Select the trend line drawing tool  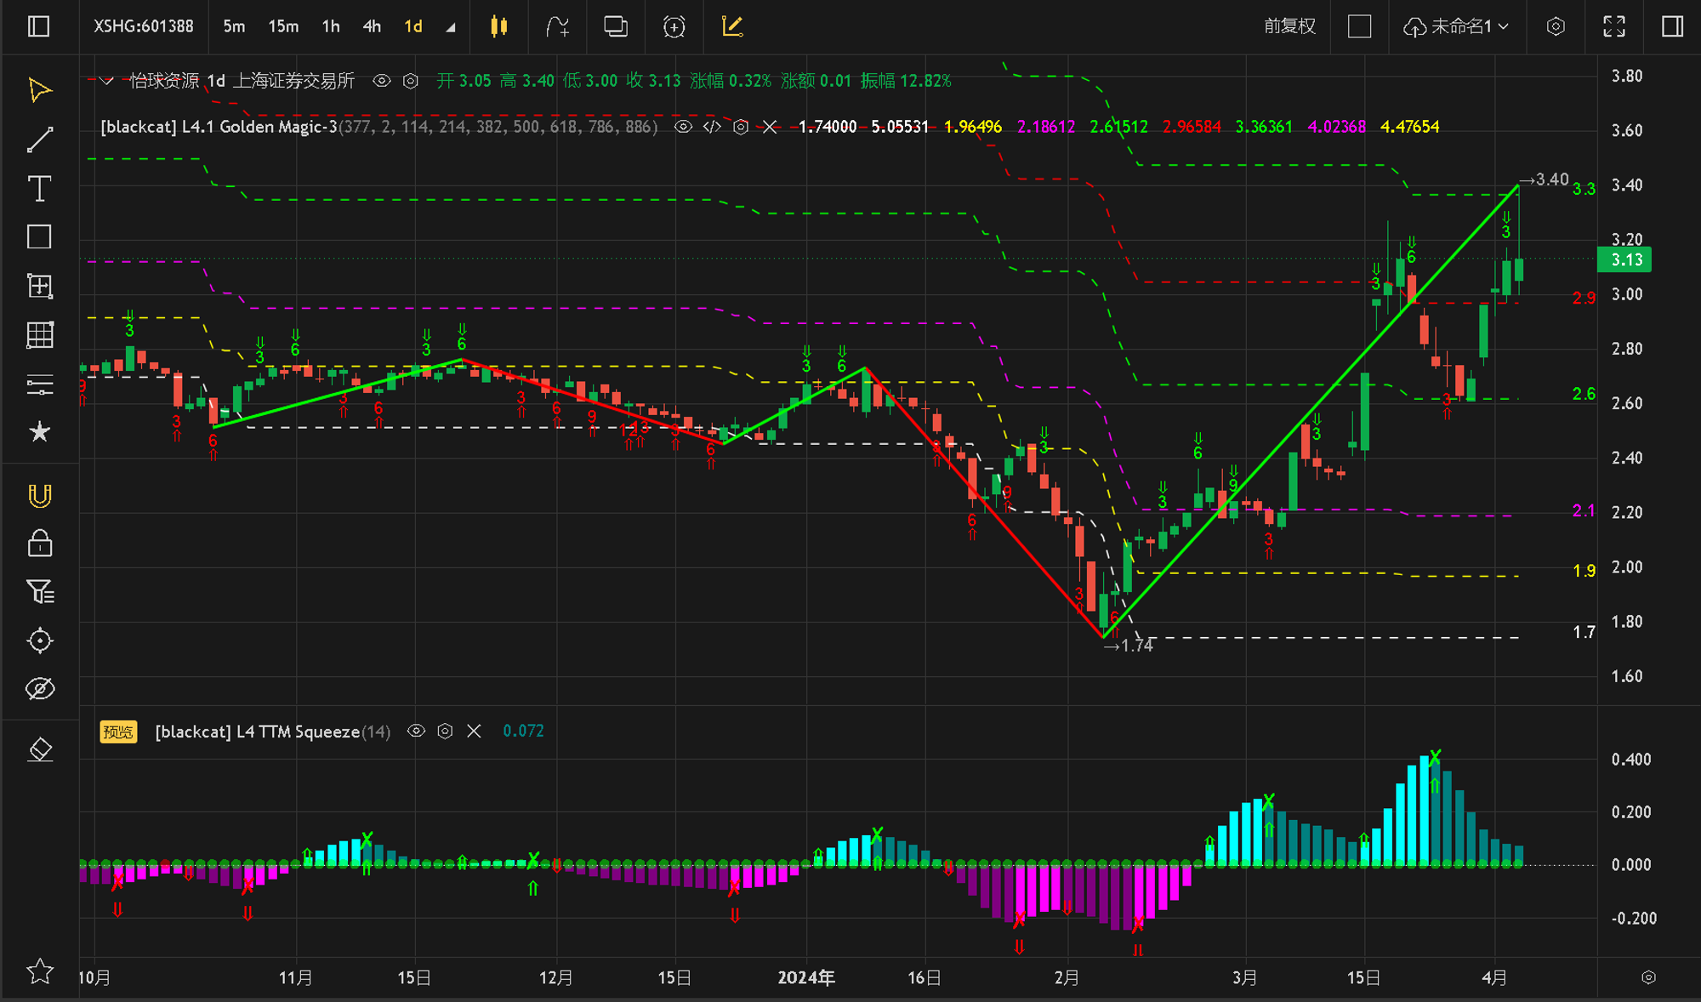click(x=40, y=139)
